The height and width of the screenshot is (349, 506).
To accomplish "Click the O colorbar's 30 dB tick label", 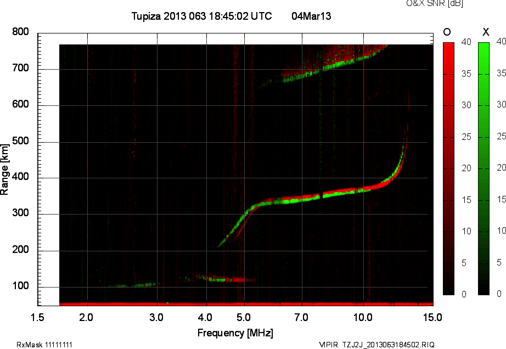I will coord(466,105).
